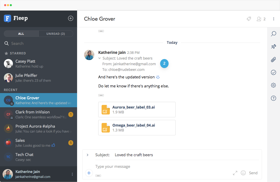Open Project Aurora #alpha conversation
The height and width of the screenshot is (182, 280).
39,128
